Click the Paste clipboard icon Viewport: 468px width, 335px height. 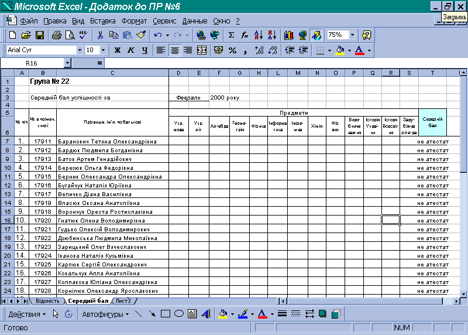(128, 35)
